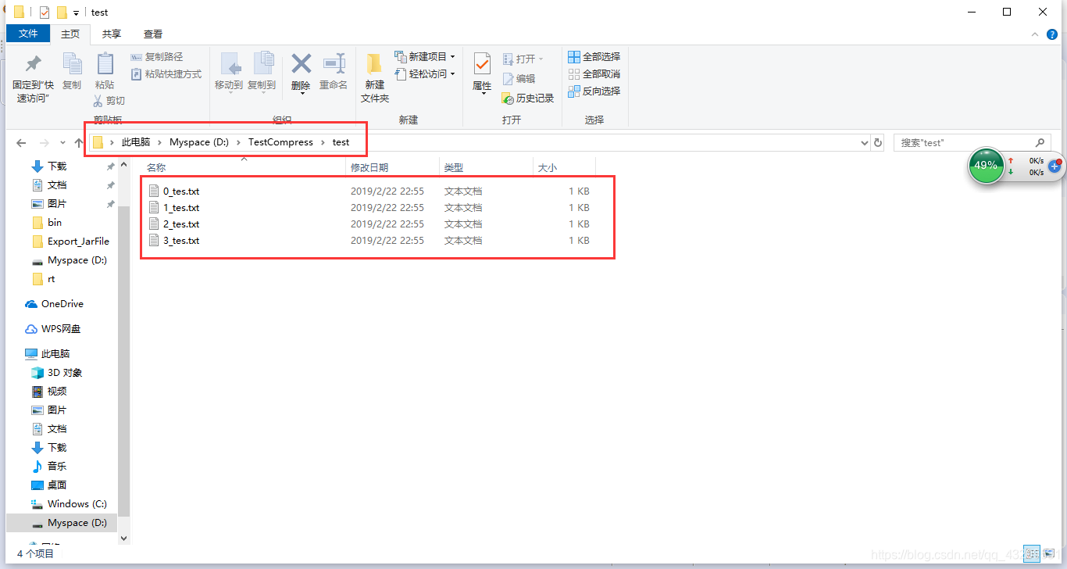Open pinned 图片 in Quick access
Image resolution: width=1067 pixels, height=569 pixels.
coord(57,203)
